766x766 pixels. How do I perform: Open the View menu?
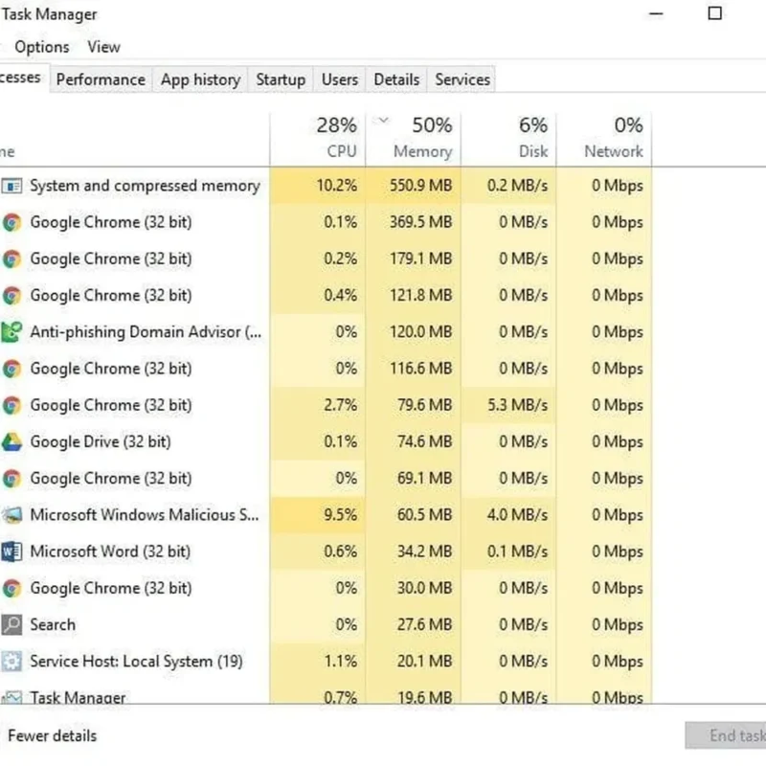103,47
